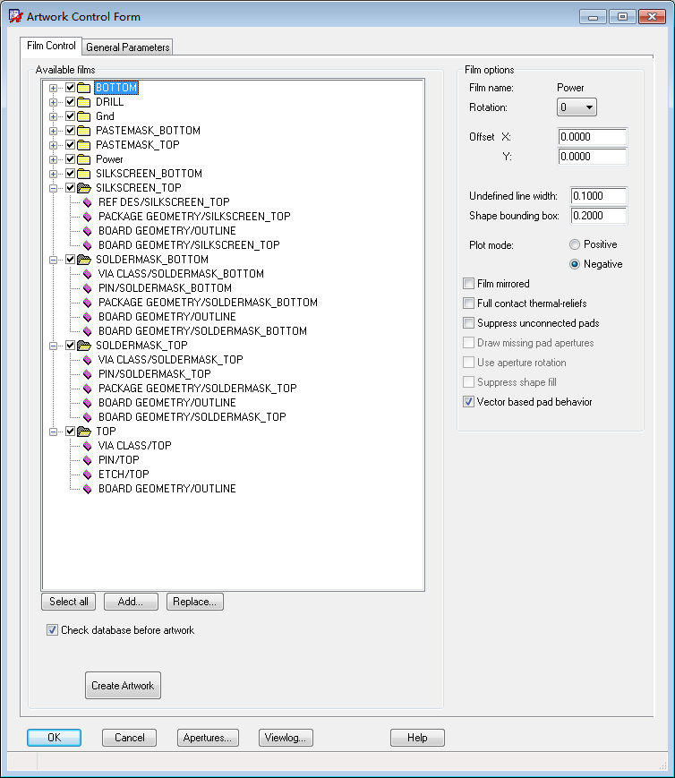The image size is (675, 778).
Task: Expand the BOTTOM film tree node
Action: (53, 89)
